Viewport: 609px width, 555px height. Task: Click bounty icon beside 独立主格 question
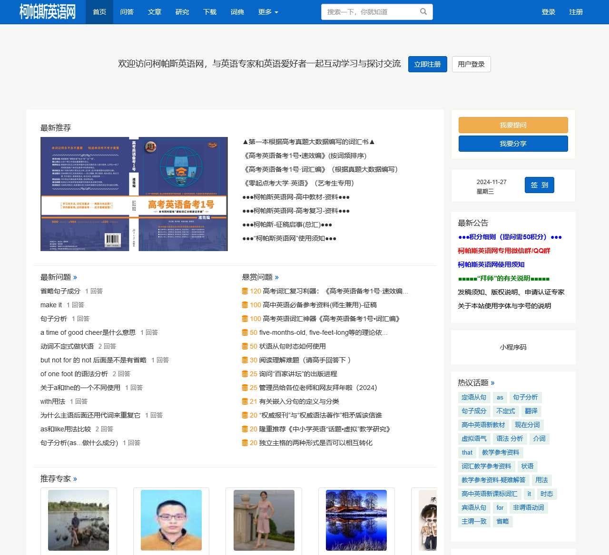245,443
